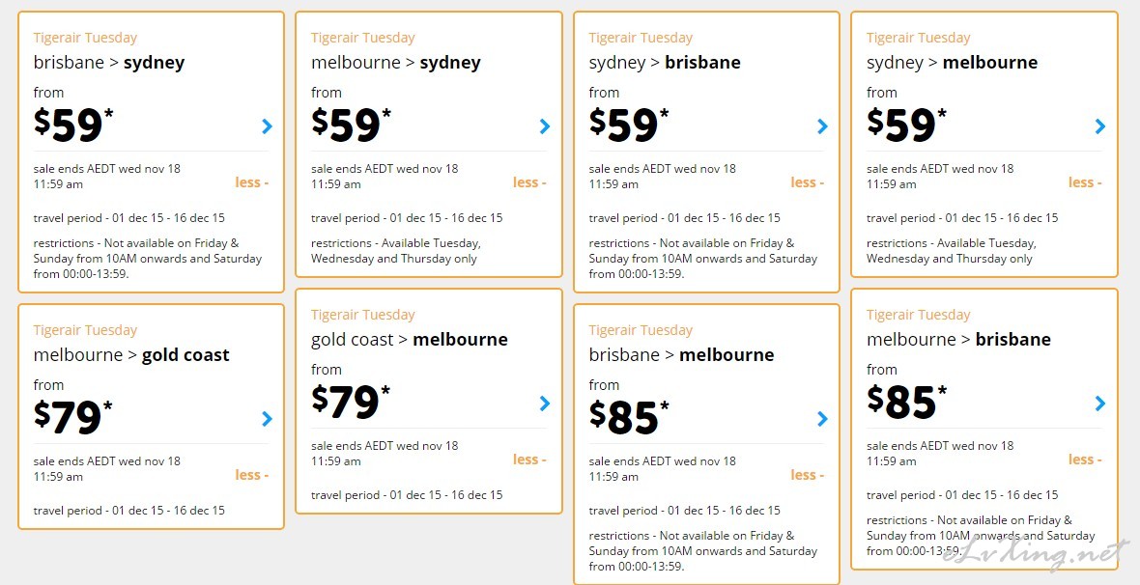The height and width of the screenshot is (585, 1140).
Task: Click blue arrow on brisbane > melbourne card
Action: (x=822, y=419)
